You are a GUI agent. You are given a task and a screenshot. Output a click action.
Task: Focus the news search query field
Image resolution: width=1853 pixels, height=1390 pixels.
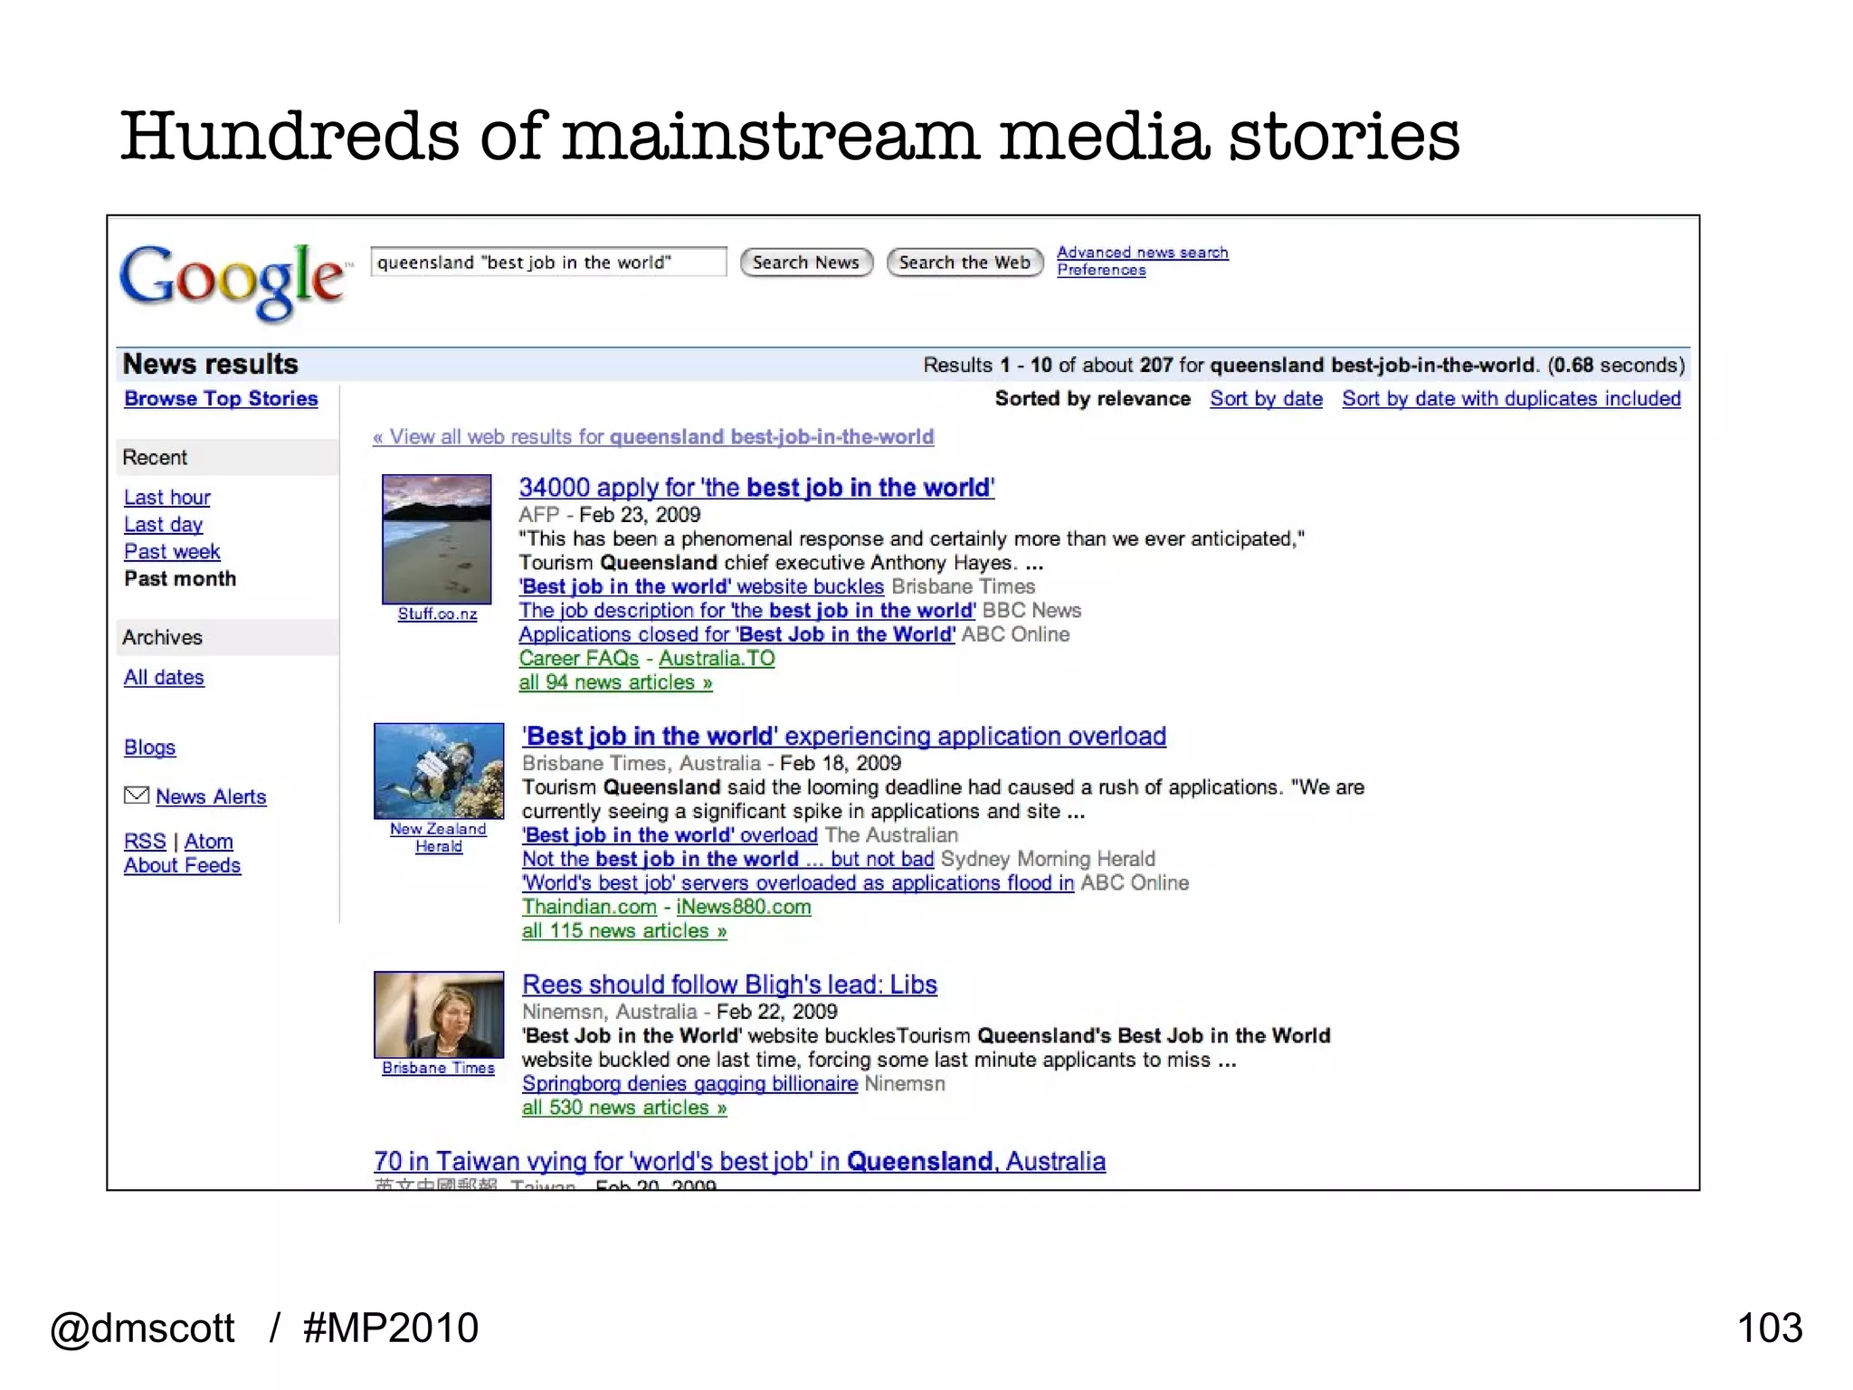coord(548,262)
